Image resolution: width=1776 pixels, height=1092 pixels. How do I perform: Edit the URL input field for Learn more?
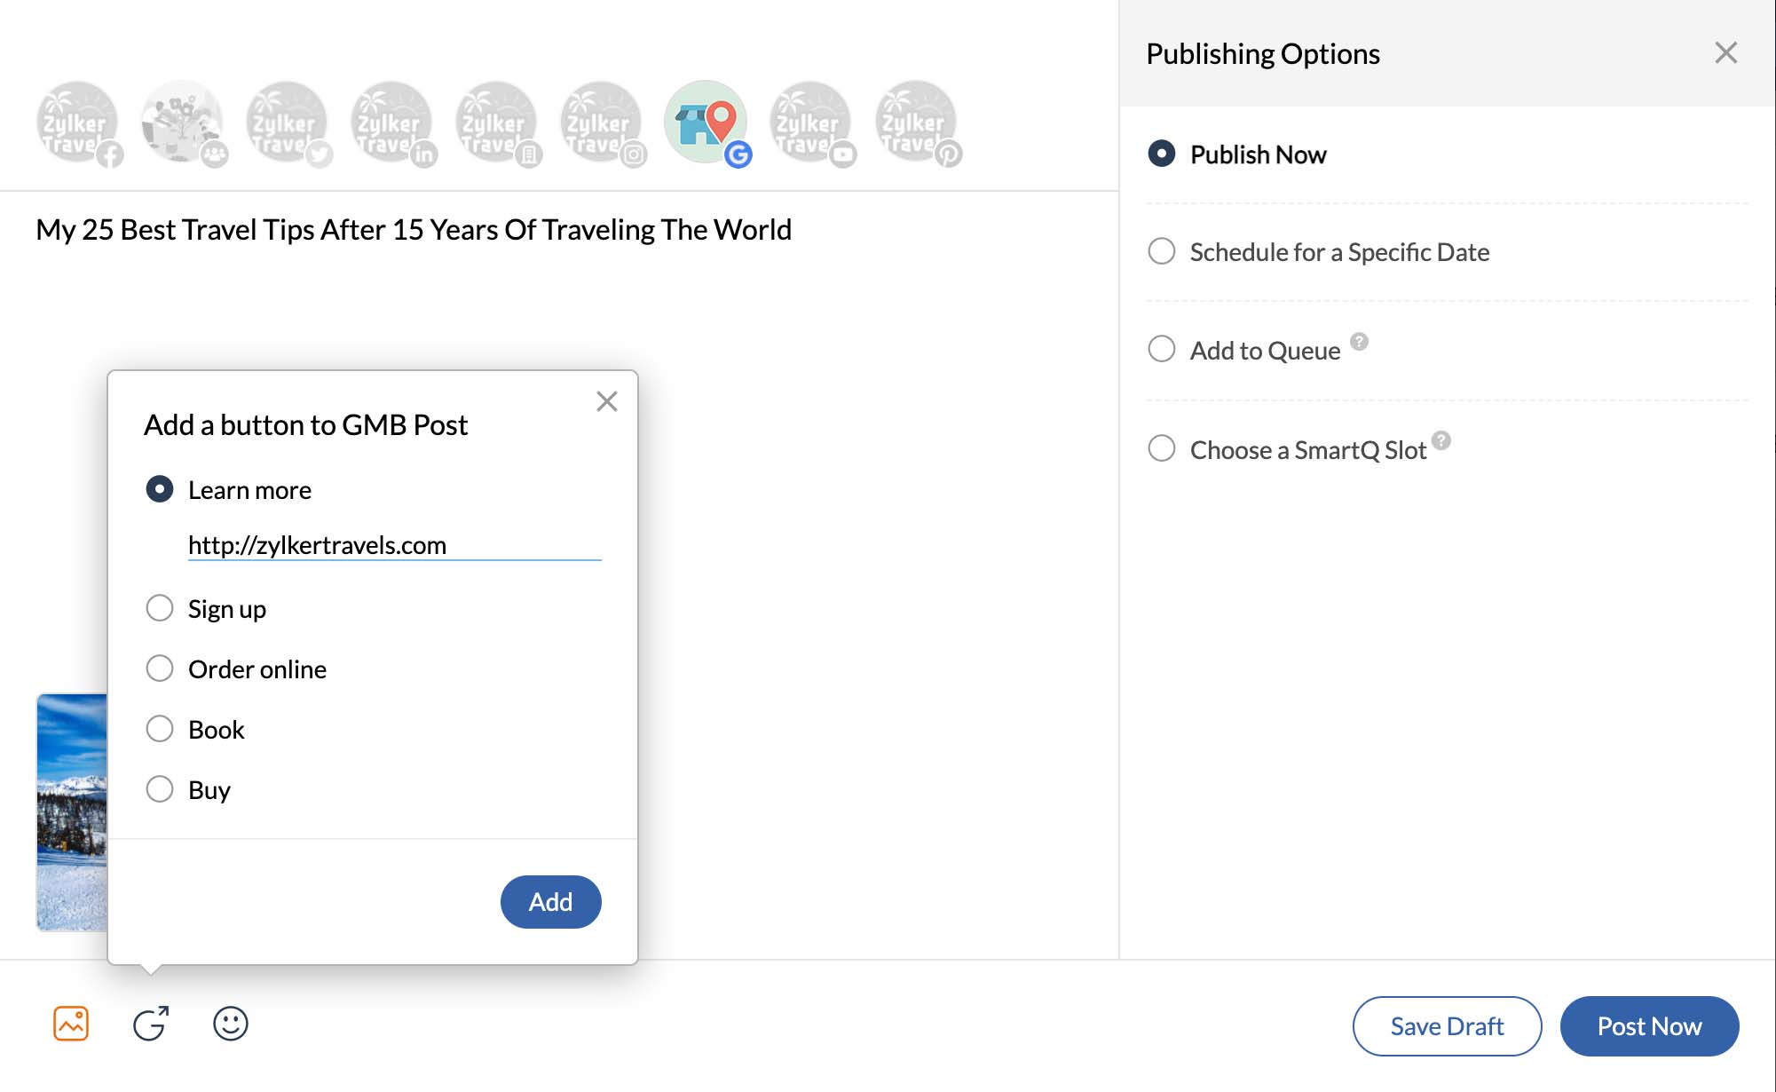click(x=393, y=544)
